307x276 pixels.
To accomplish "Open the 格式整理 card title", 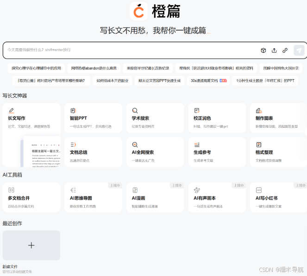I will click(x=264, y=152).
